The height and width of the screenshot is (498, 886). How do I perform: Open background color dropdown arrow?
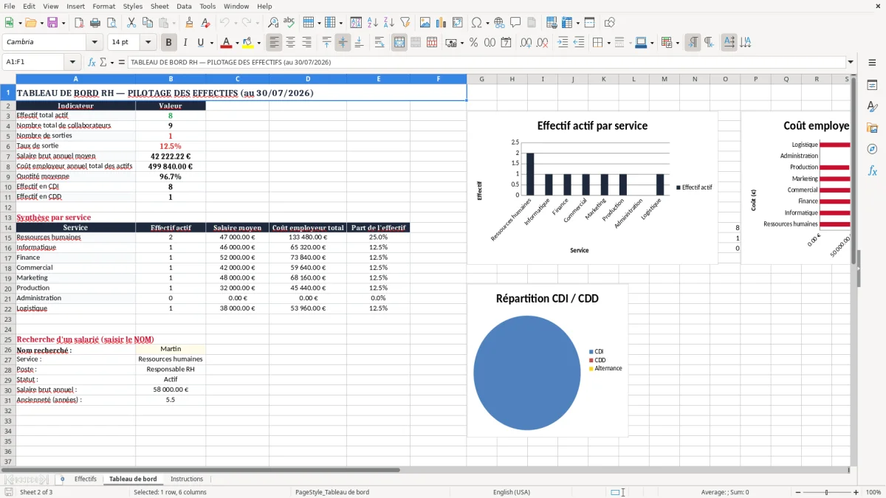tap(258, 43)
